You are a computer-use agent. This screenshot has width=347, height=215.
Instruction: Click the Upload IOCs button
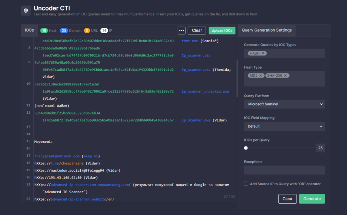(222, 30)
